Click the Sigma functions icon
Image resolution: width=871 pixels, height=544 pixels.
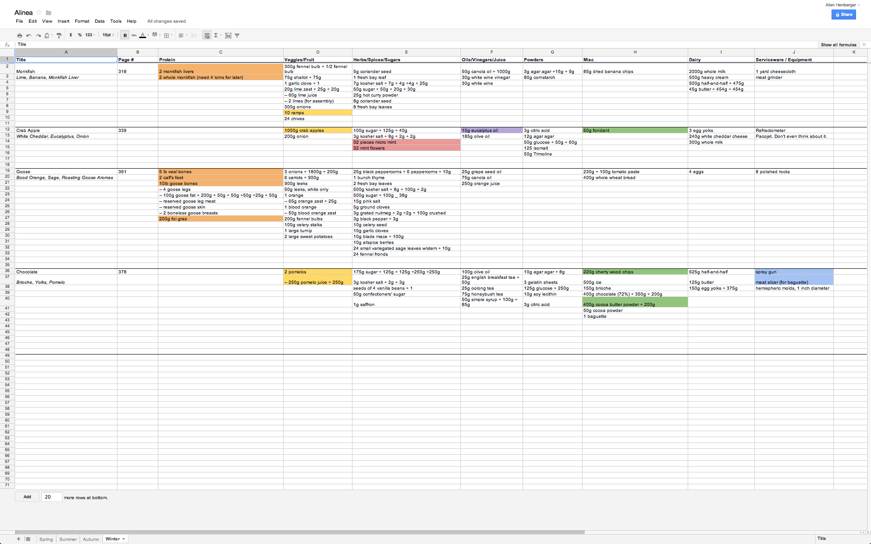click(x=216, y=35)
